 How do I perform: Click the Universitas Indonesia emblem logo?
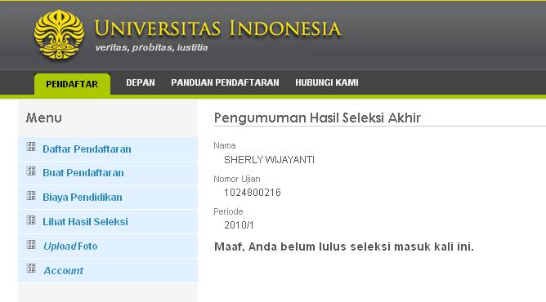(59, 34)
